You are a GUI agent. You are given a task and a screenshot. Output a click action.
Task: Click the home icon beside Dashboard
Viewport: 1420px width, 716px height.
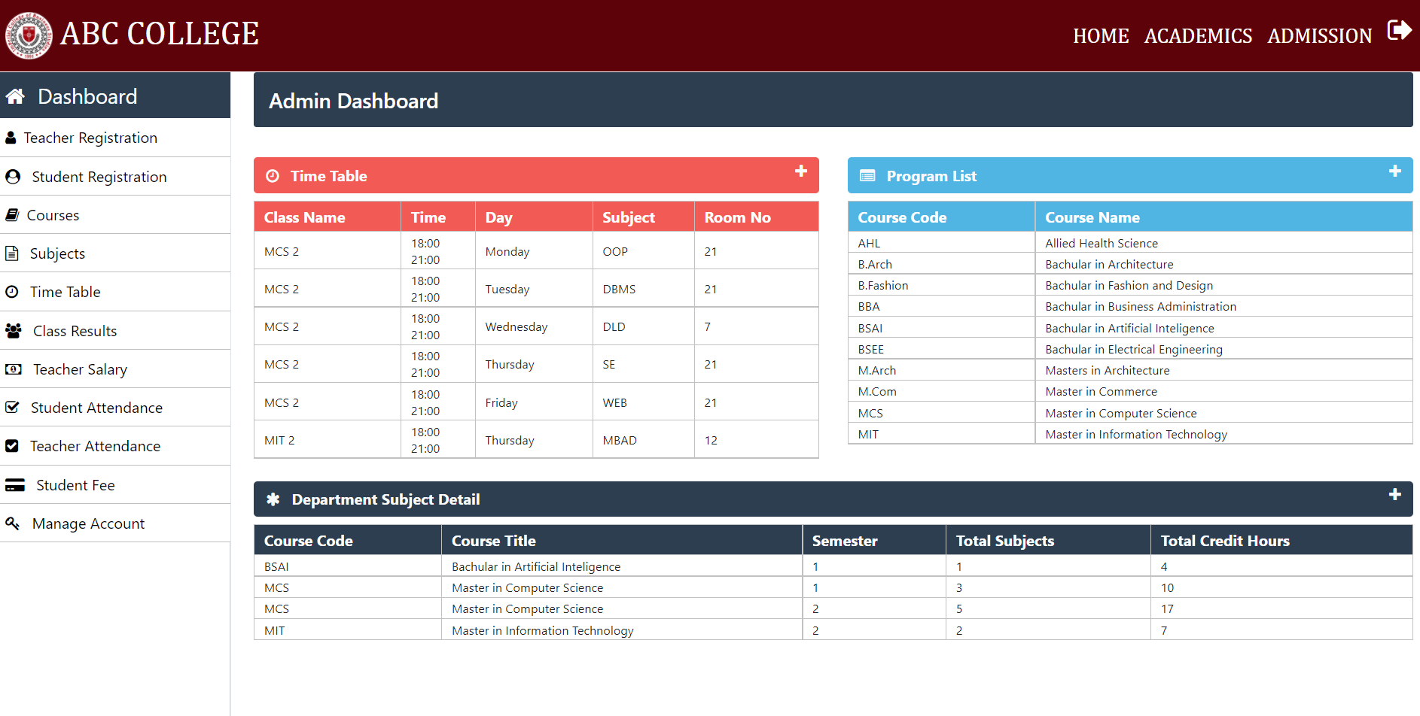pos(15,96)
